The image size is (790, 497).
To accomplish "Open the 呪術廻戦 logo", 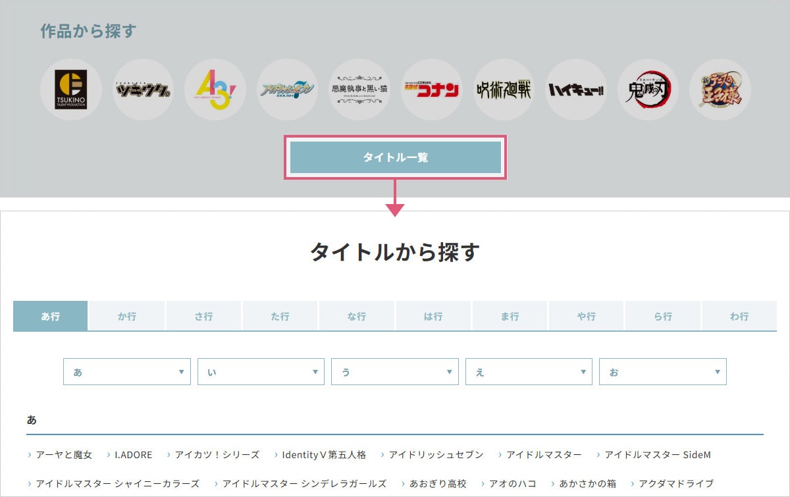I will [504, 90].
